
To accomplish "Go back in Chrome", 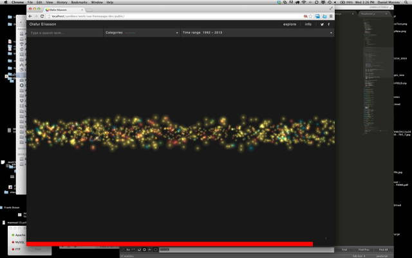I will click(30, 16).
